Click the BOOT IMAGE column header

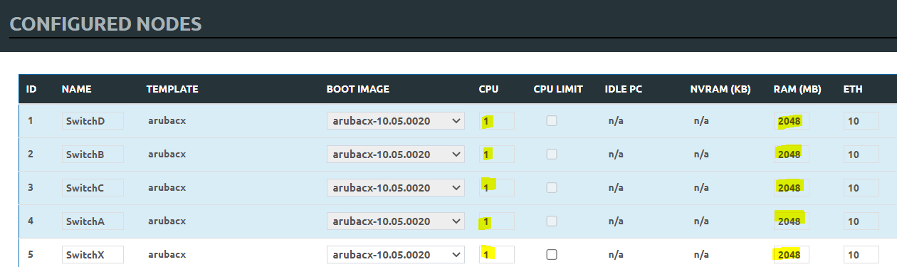tap(358, 90)
